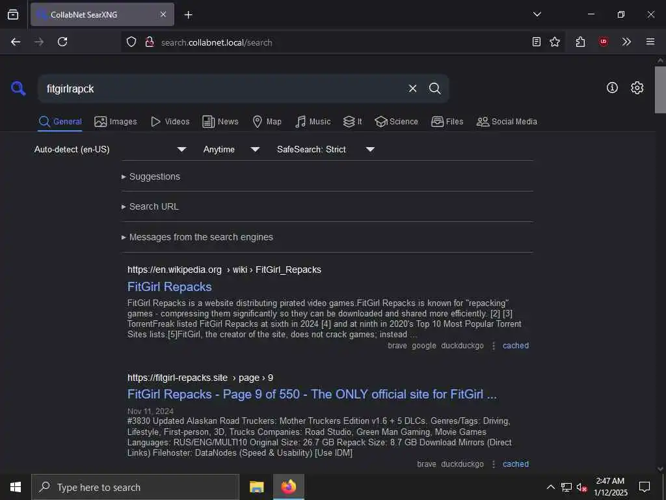Open the Windows Start menu
666x500 pixels.
tap(16, 487)
